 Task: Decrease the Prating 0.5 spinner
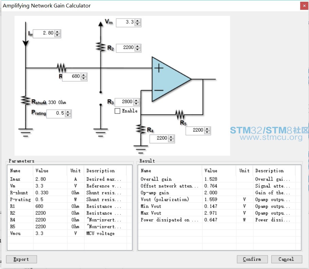68,116
